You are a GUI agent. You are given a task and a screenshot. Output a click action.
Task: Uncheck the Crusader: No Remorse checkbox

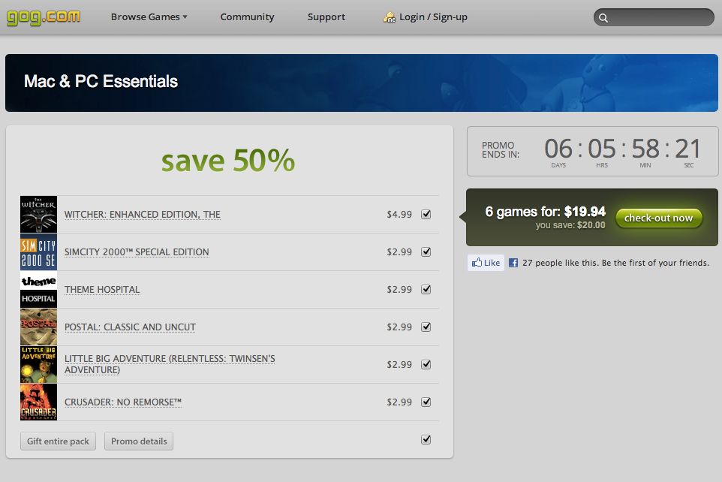[426, 402]
